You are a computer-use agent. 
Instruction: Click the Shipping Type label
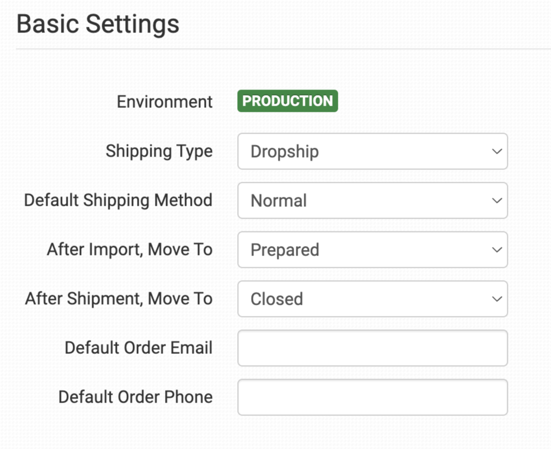click(x=159, y=151)
